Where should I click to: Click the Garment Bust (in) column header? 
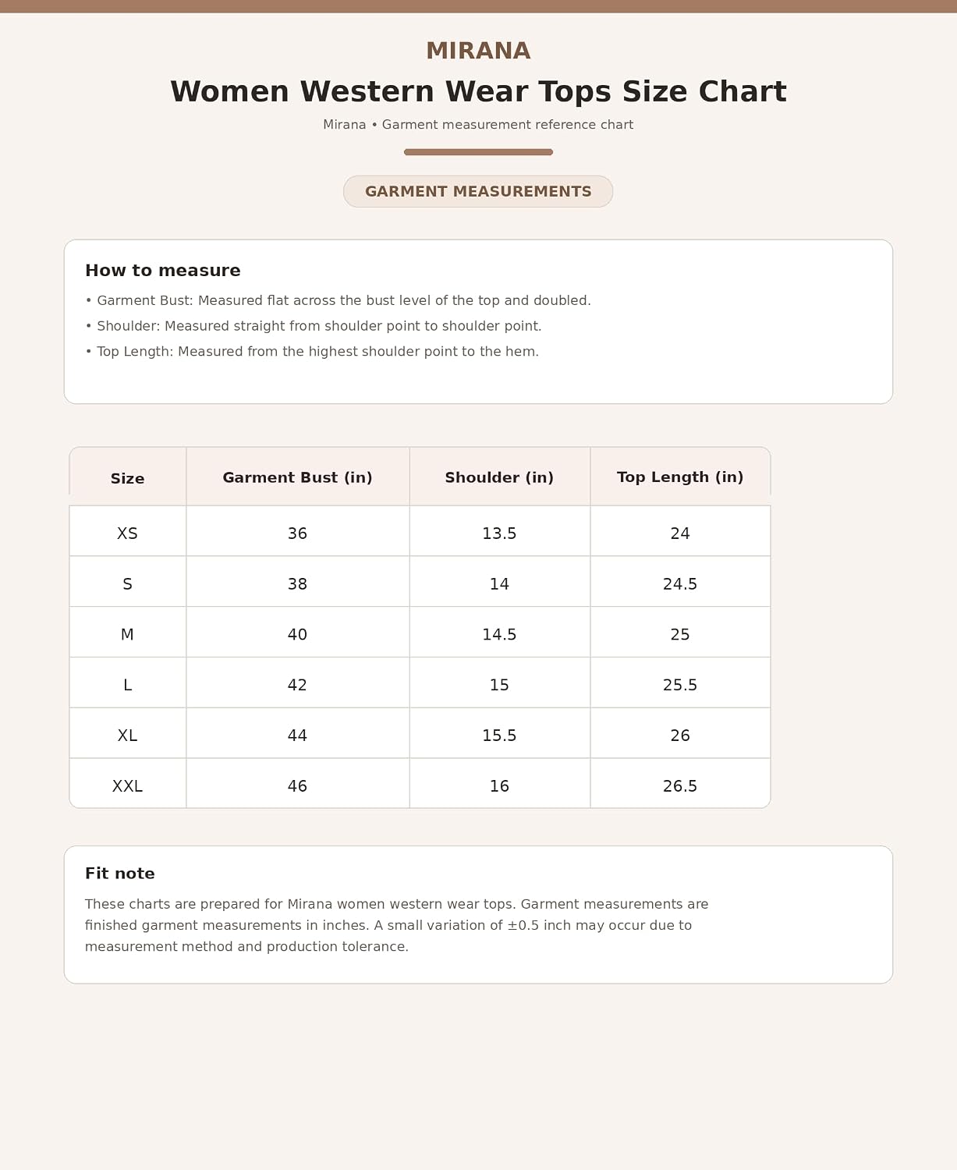[x=298, y=477]
